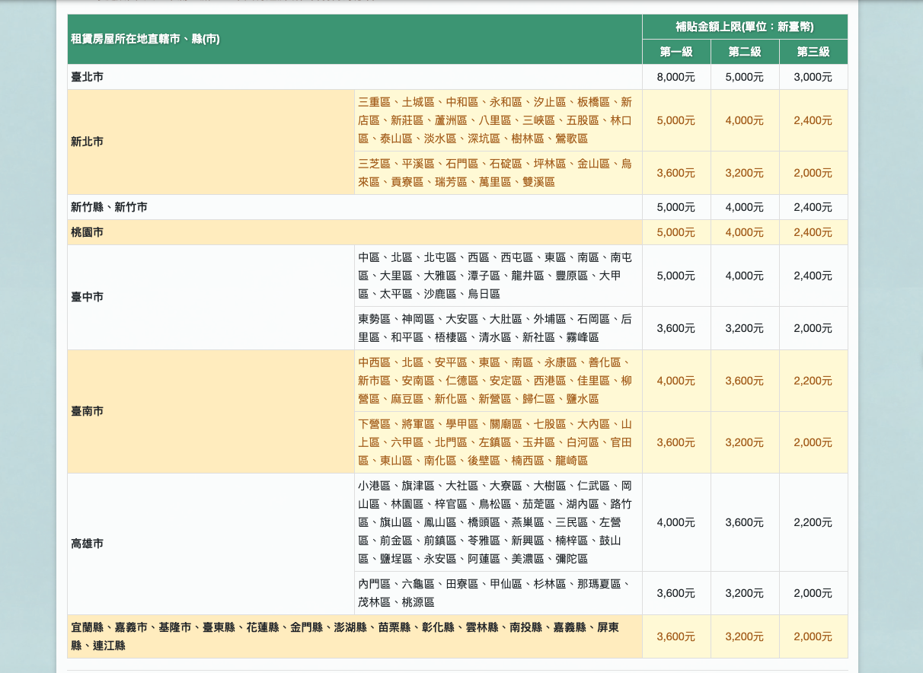
Task: Click the 租賃房屋所在地直轄市、縣(市) column header
Action: click(355, 39)
